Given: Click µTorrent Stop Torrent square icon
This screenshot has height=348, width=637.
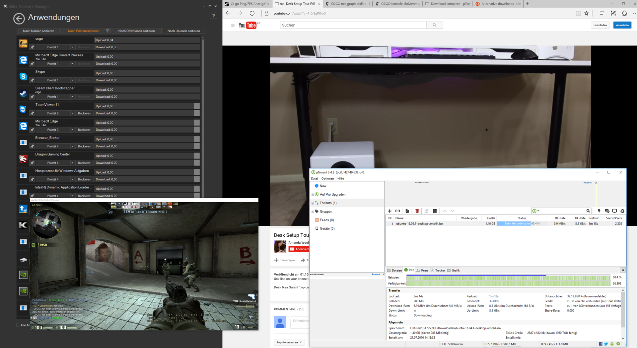Looking at the screenshot, I should coord(435,211).
